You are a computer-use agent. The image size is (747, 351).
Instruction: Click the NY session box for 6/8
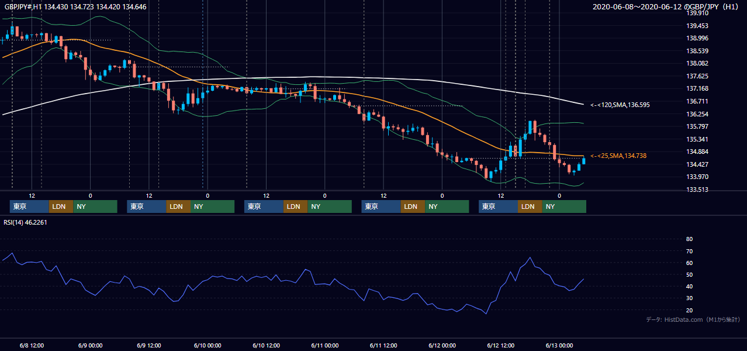95,207
